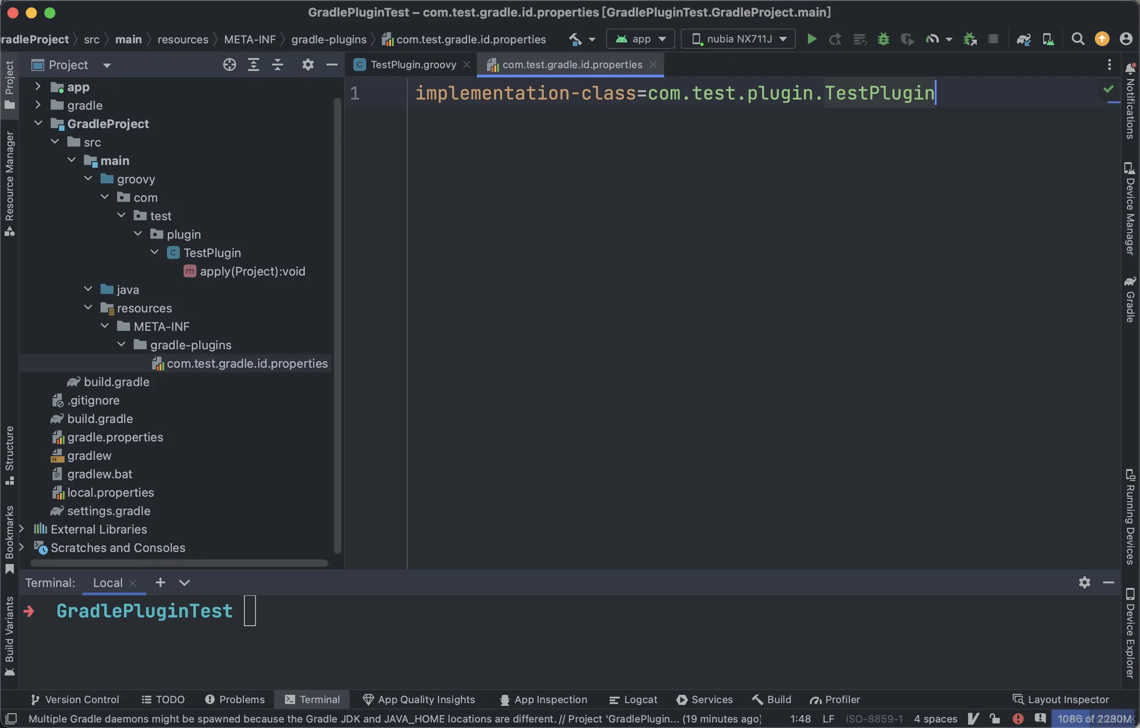Switch to the TestPlugin.groovy editor tab

tap(412, 65)
